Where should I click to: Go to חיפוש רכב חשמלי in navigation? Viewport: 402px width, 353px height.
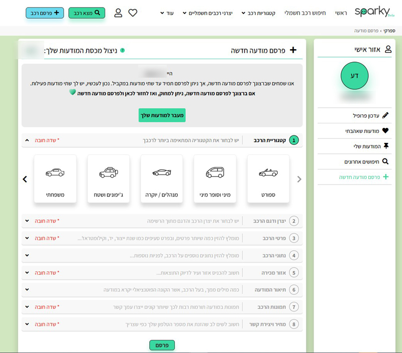click(306, 13)
